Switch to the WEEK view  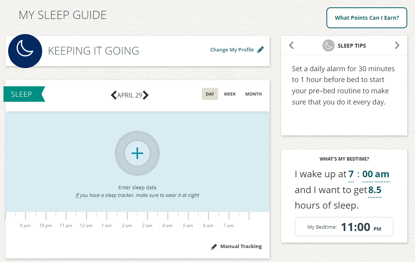[230, 94]
